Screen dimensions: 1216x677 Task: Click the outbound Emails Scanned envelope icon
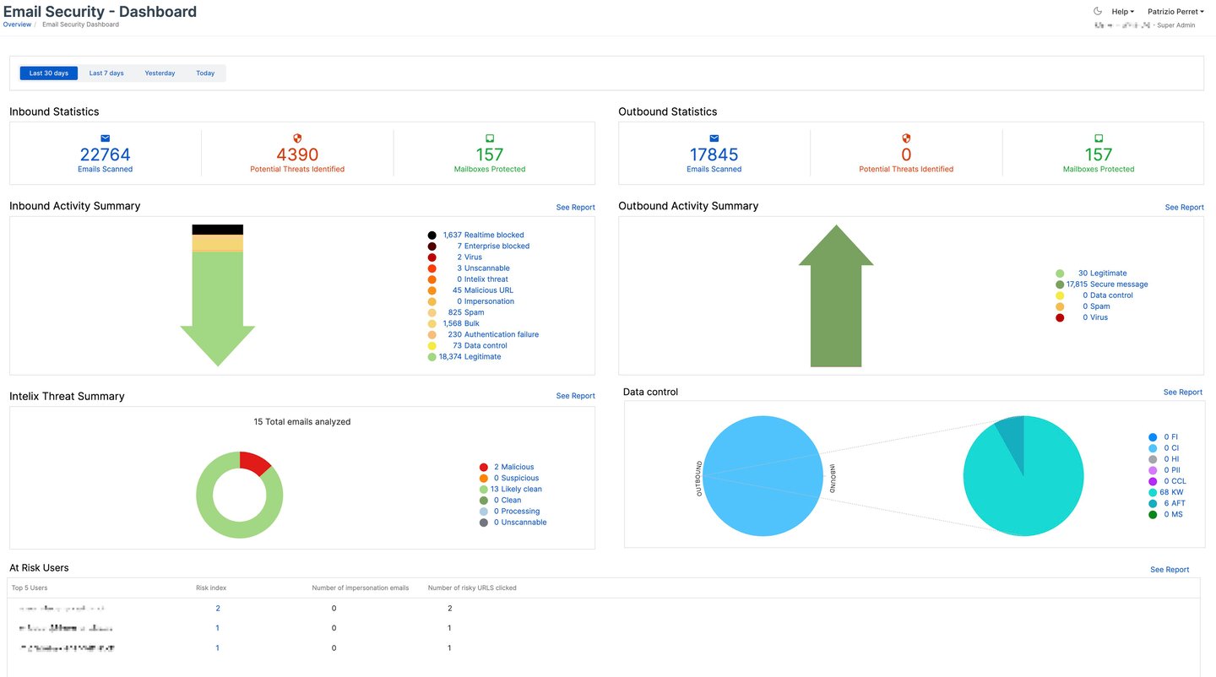(x=714, y=138)
